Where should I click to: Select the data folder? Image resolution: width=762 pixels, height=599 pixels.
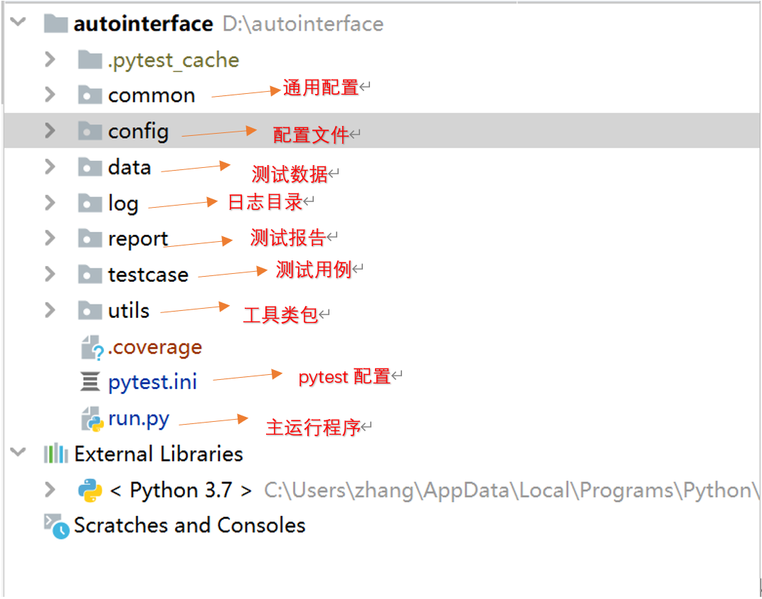tap(129, 168)
